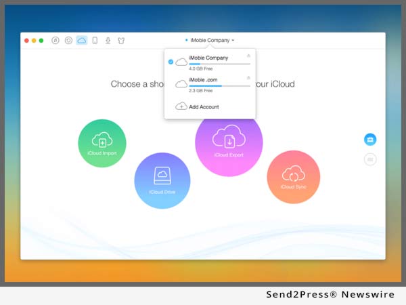Maximize the window with the green button
The width and height of the screenshot is (406, 305).
click(41, 41)
